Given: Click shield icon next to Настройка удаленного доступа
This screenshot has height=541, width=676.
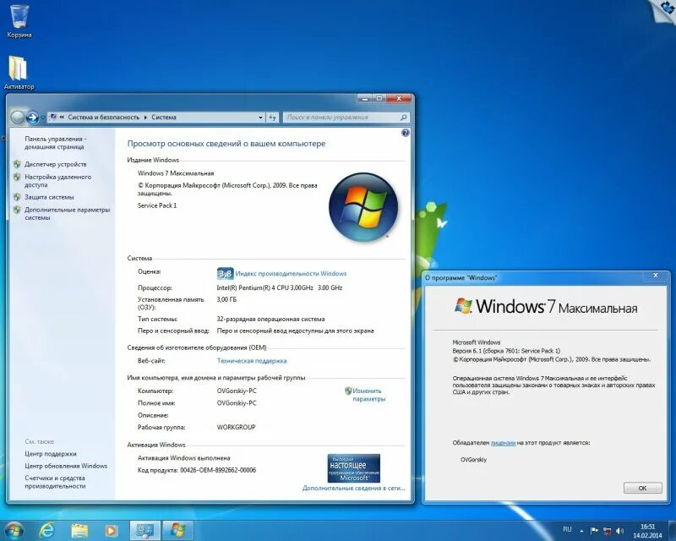Looking at the screenshot, I should tap(17, 177).
